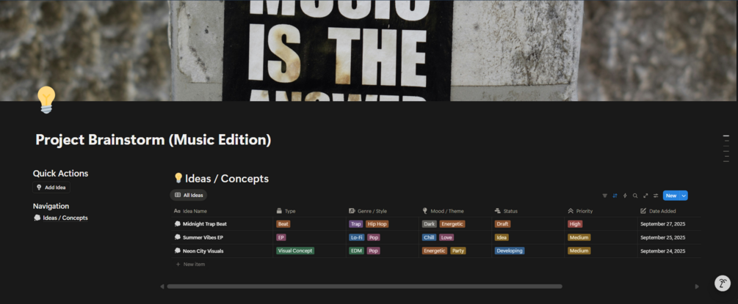Click the lightbulb page icon
The image size is (738, 304).
coord(46,100)
